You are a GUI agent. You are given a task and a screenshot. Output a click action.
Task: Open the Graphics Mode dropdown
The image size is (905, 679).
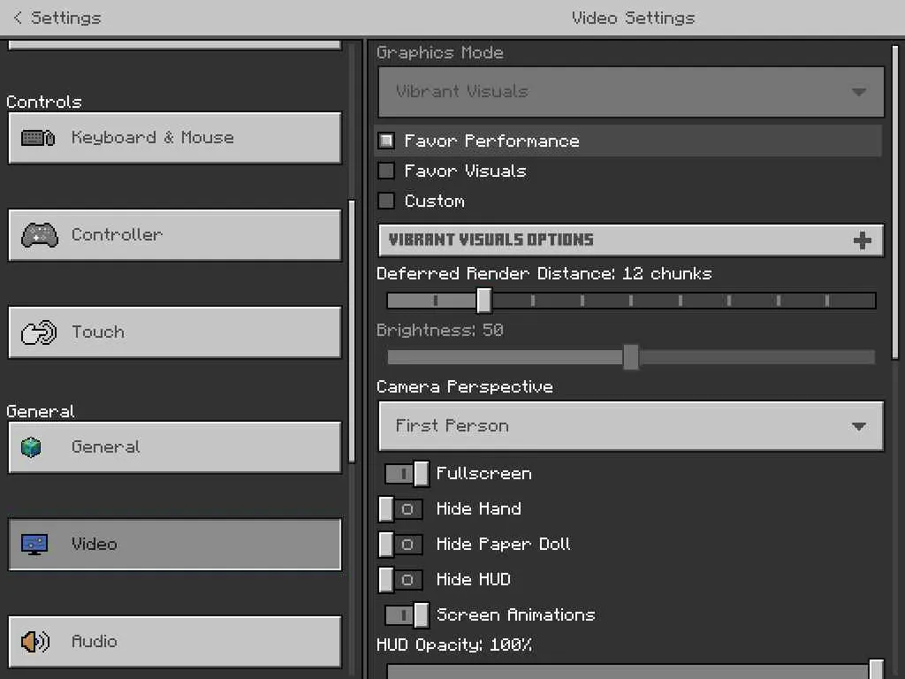click(631, 92)
